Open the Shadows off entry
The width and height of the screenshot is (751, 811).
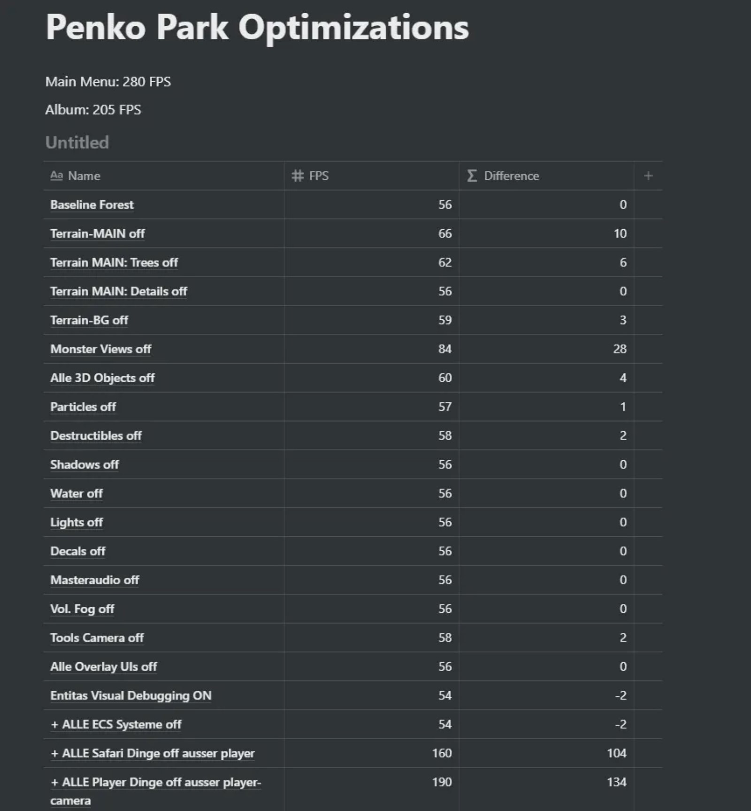coord(84,464)
